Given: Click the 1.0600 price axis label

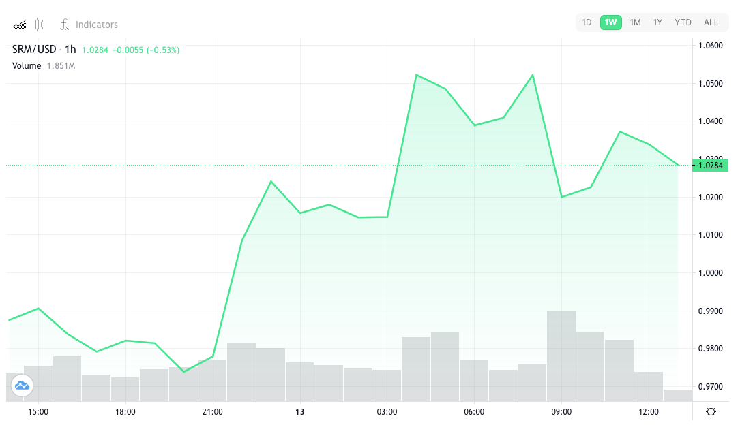Looking at the screenshot, I should pyautogui.click(x=710, y=46).
